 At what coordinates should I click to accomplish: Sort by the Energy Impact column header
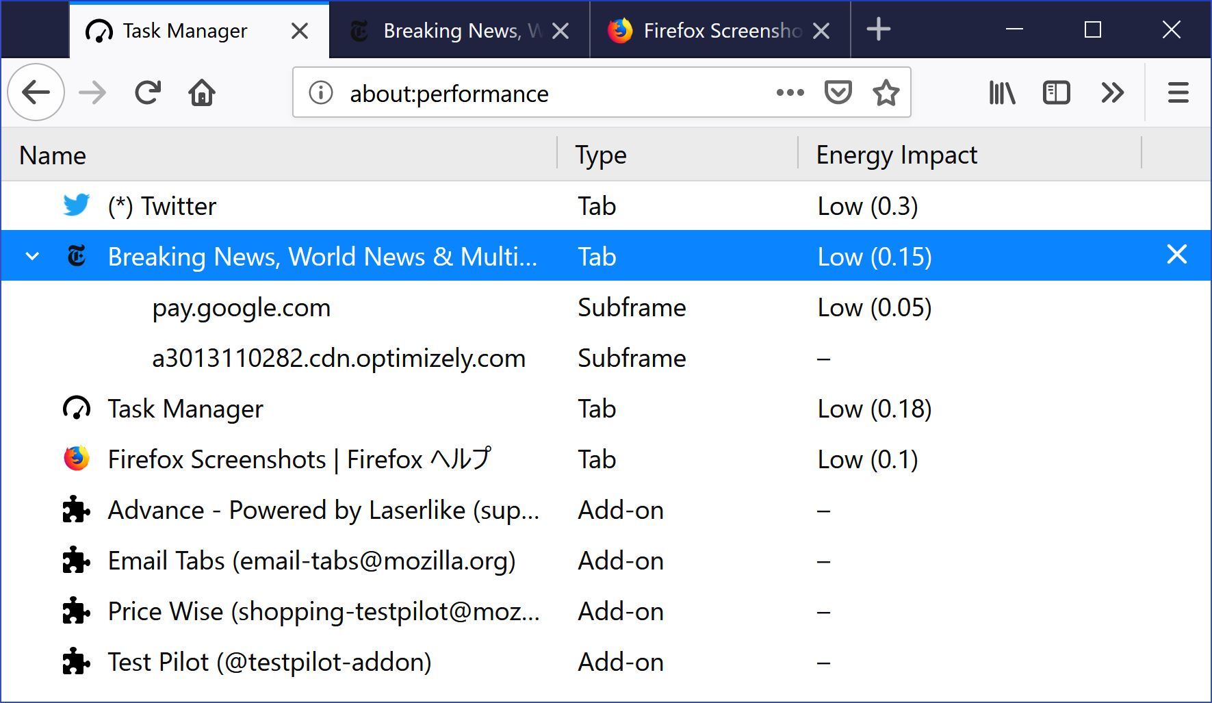[970, 155]
